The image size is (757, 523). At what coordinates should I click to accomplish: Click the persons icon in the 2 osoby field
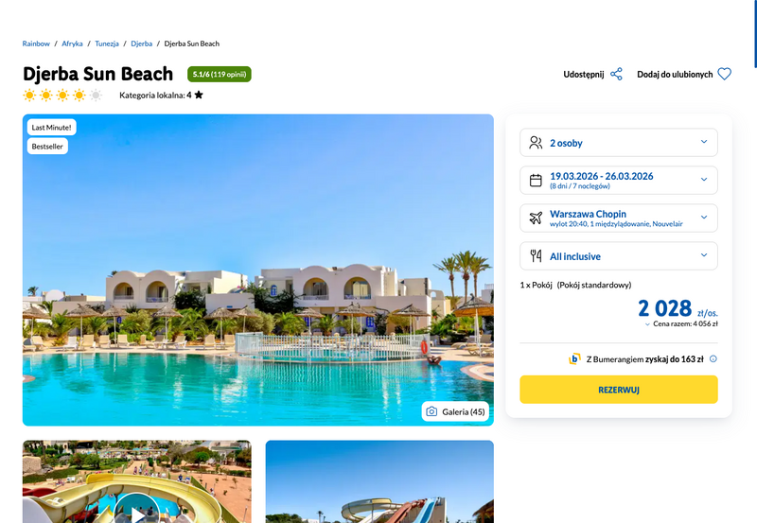536,143
